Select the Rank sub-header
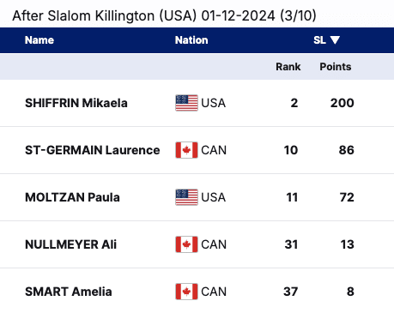The width and height of the screenshot is (394, 313). pos(288,67)
